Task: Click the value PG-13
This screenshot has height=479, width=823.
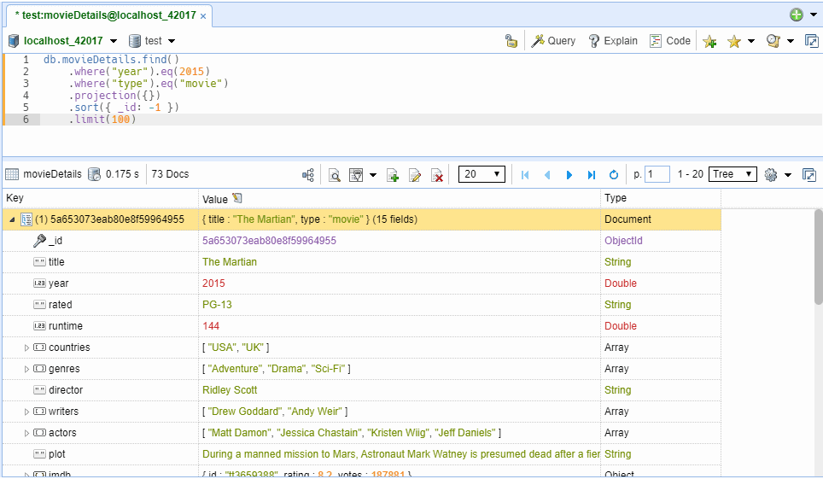Action: 218,305
